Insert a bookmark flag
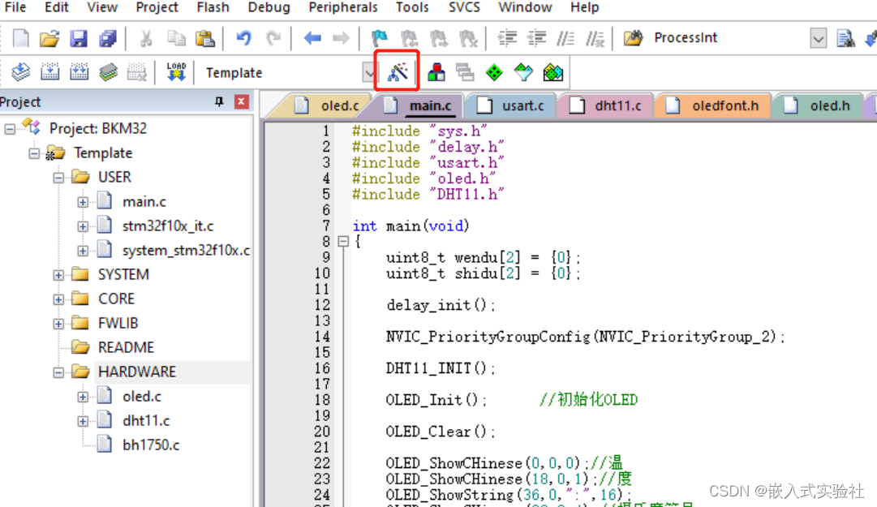 380,38
